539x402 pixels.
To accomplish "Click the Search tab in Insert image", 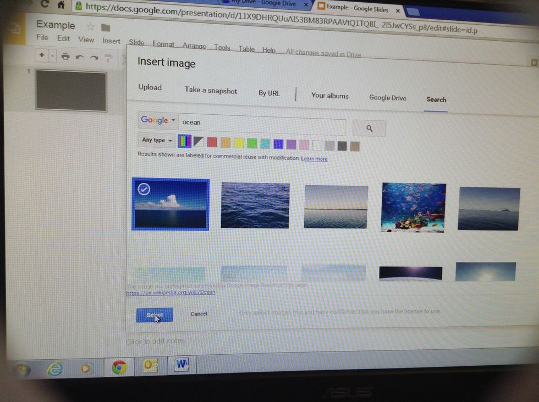I will point(436,99).
